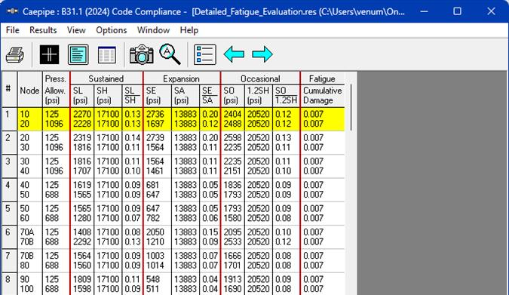This screenshot has height=295, width=509.
Task: Select row number 2 cell
Action: point(10,143)
